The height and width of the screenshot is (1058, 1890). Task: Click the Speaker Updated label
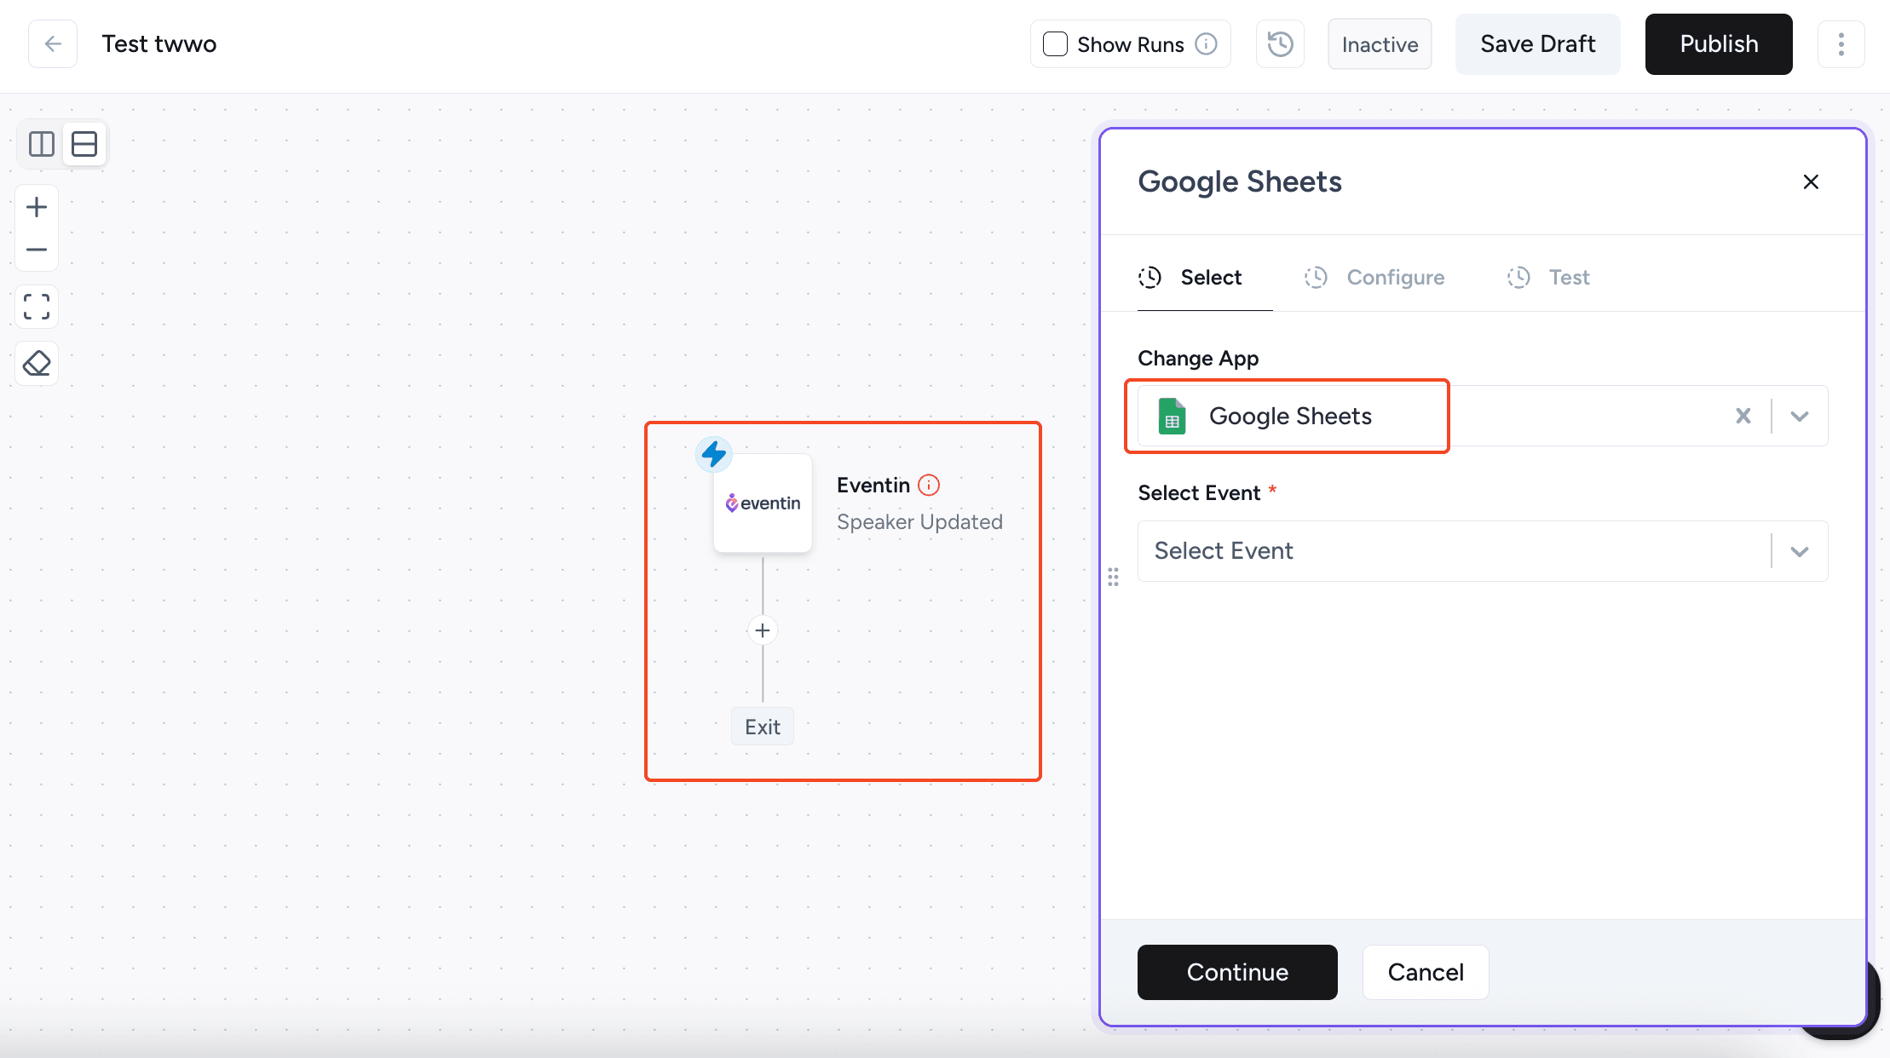click(919, 521)
